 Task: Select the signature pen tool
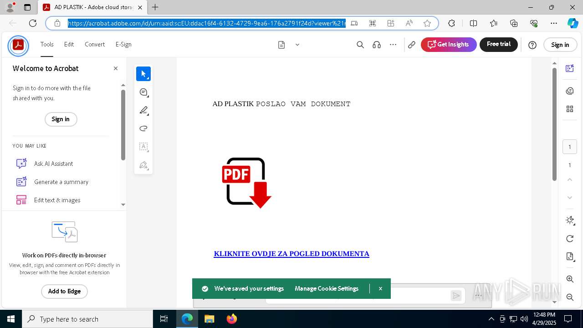(143, 165)
